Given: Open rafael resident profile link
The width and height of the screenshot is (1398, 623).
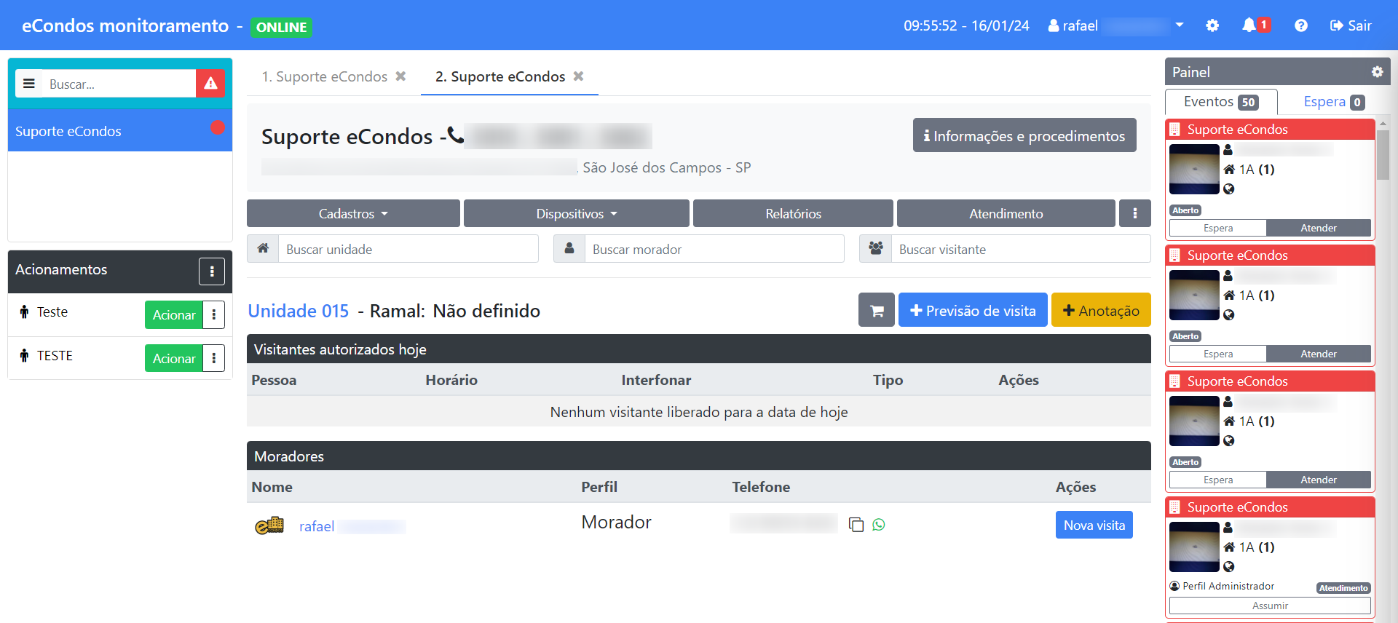Looking at the screenshot, I should (x=352, y=525).
